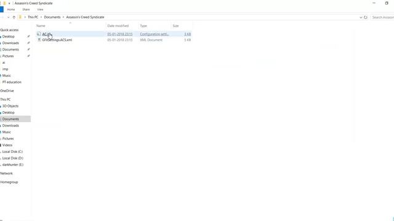394x221 pixels.
Task: Select This PC in the navigation pane
Action: 6,99
